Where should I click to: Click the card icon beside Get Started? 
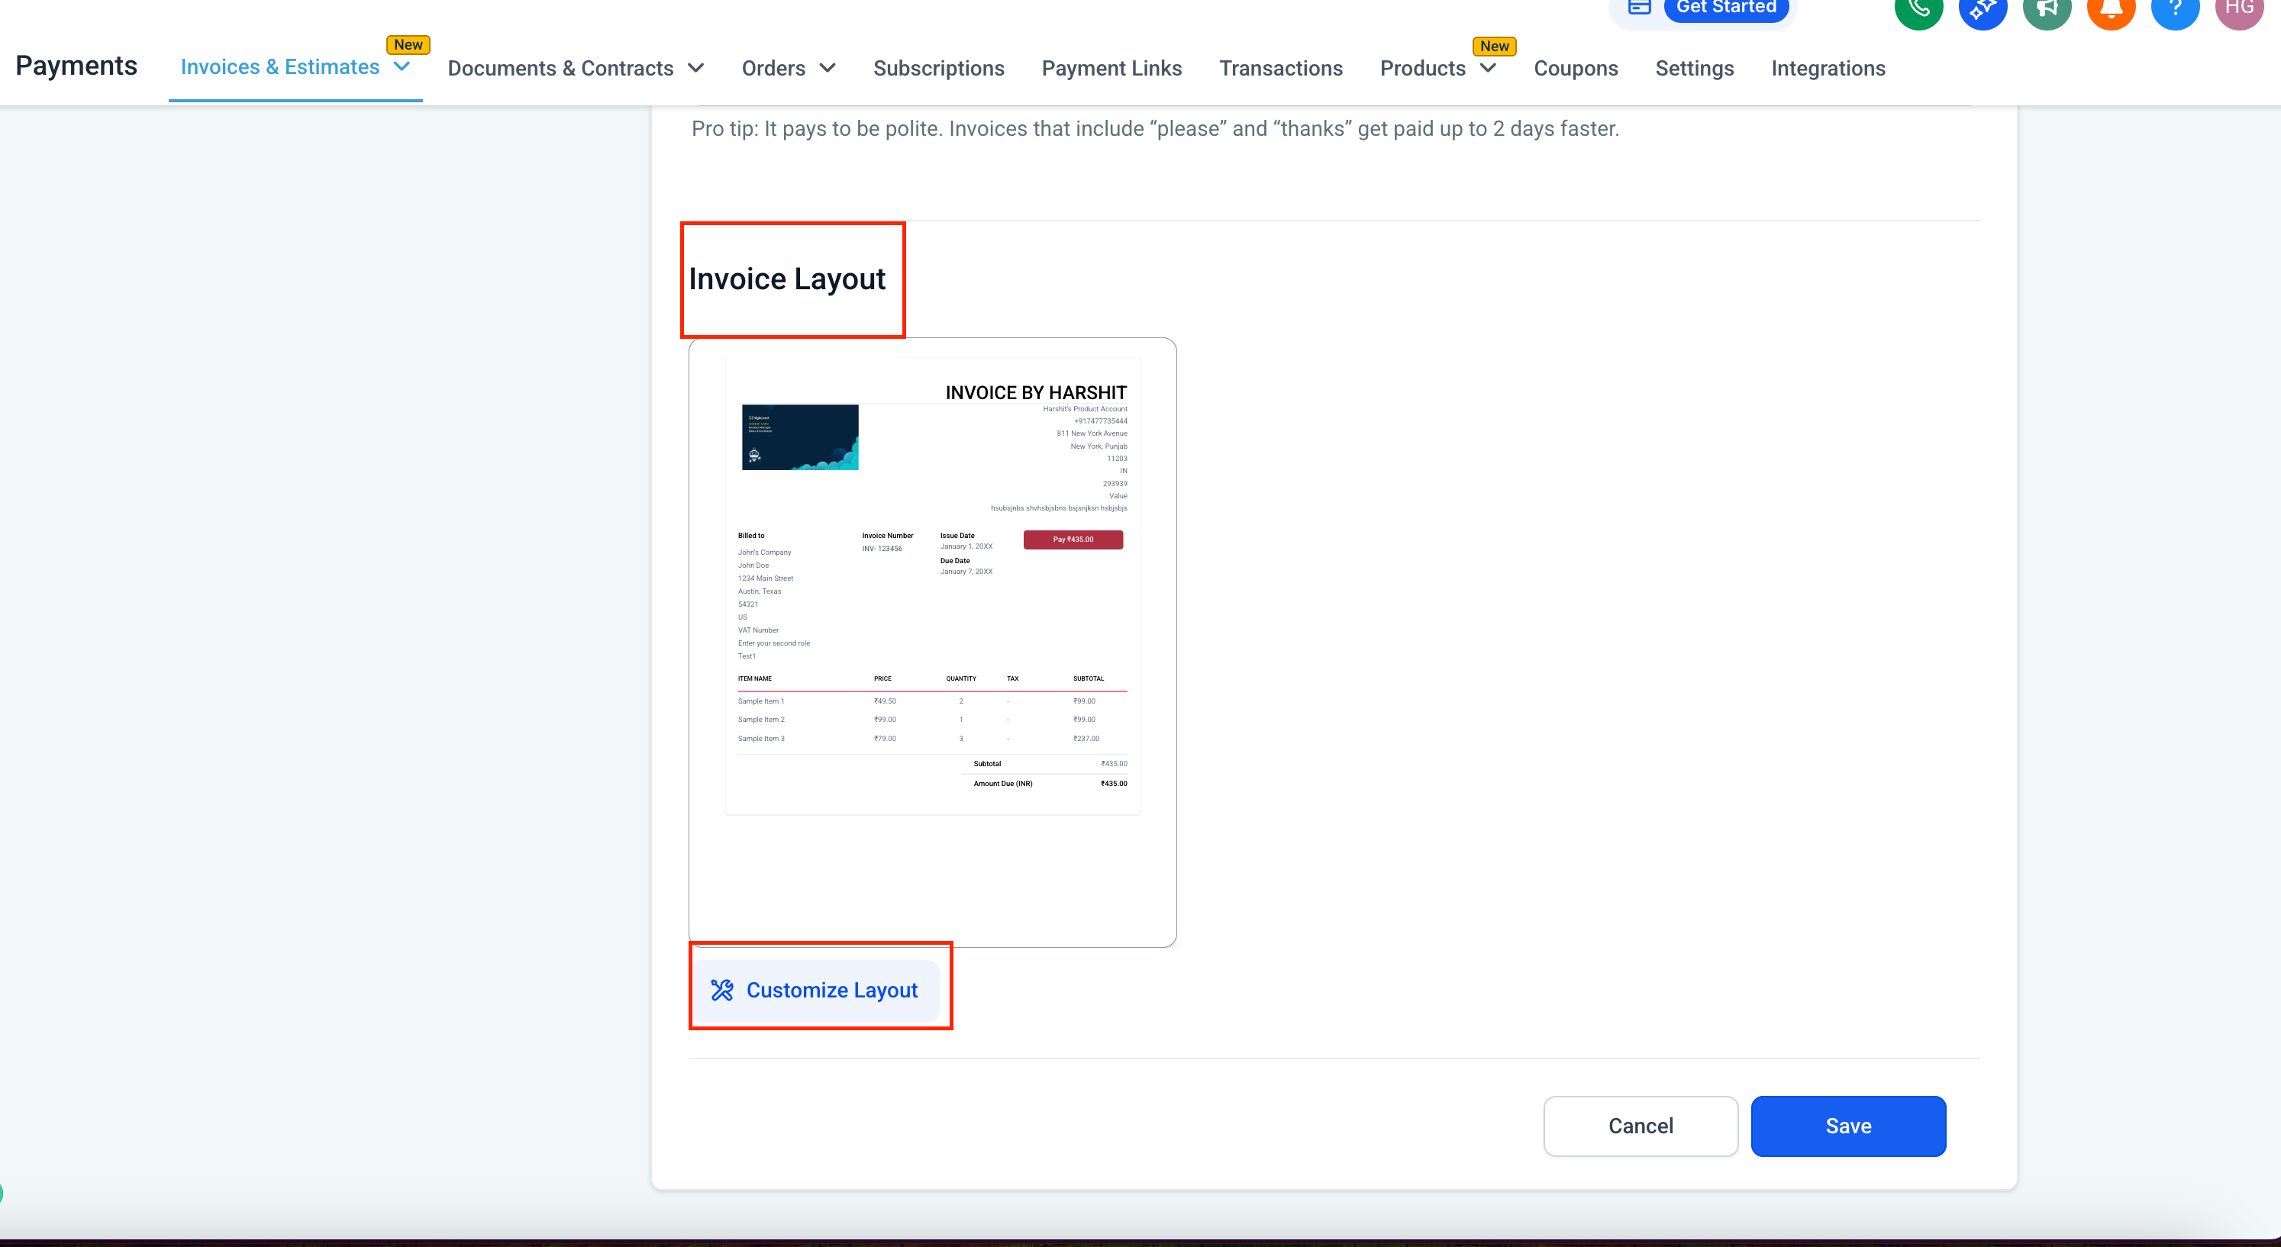(1639, 7)
